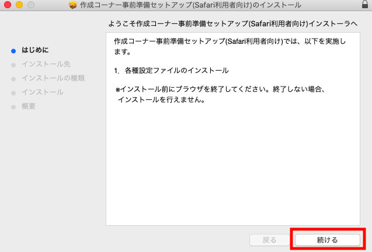Click the lock icon in title bar
The height and width of the screenshot is (252, 372).
pos(365,4)
